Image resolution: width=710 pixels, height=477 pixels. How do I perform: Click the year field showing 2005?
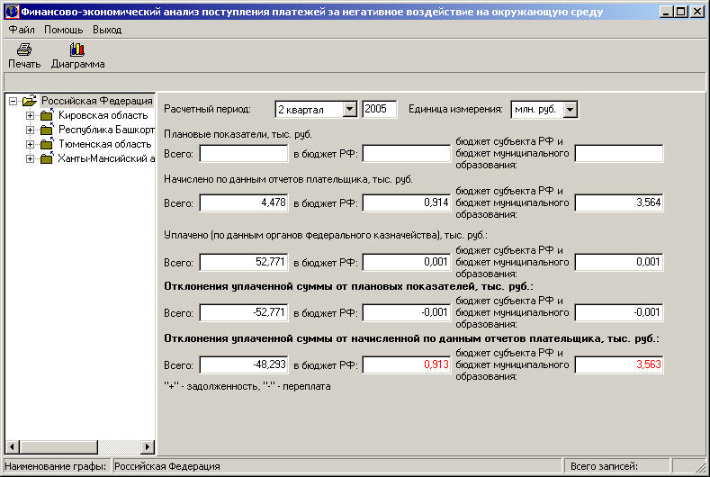(379, 109)
